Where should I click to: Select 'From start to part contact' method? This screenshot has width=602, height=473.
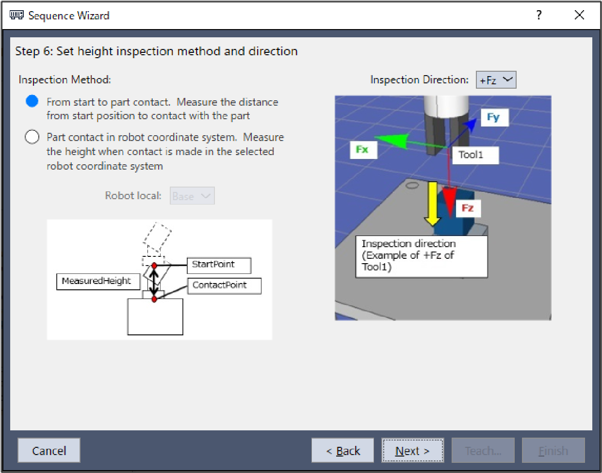click(32, 101)
